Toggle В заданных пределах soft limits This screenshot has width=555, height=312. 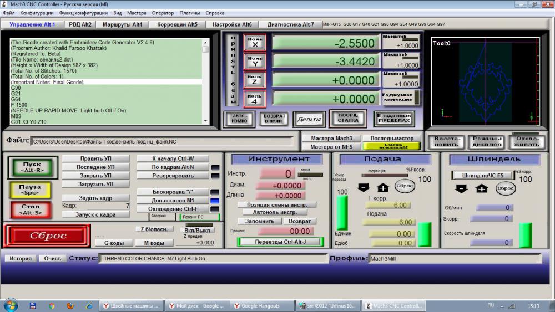click(x=394, y=118)
